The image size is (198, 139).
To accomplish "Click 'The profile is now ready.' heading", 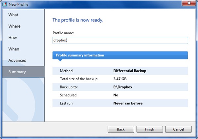I will pos(78,20).
